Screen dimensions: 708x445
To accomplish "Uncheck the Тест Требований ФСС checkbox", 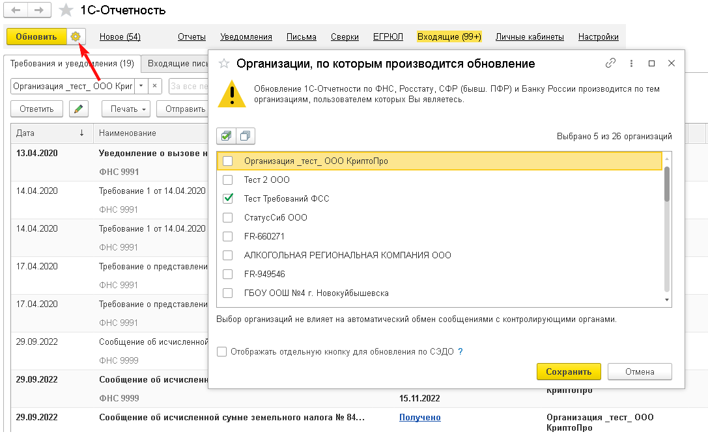I will click(x=227, y=198).
